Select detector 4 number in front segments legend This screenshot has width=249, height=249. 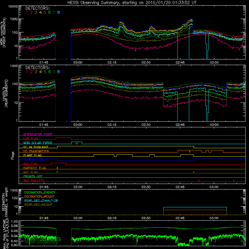(40, 12)
